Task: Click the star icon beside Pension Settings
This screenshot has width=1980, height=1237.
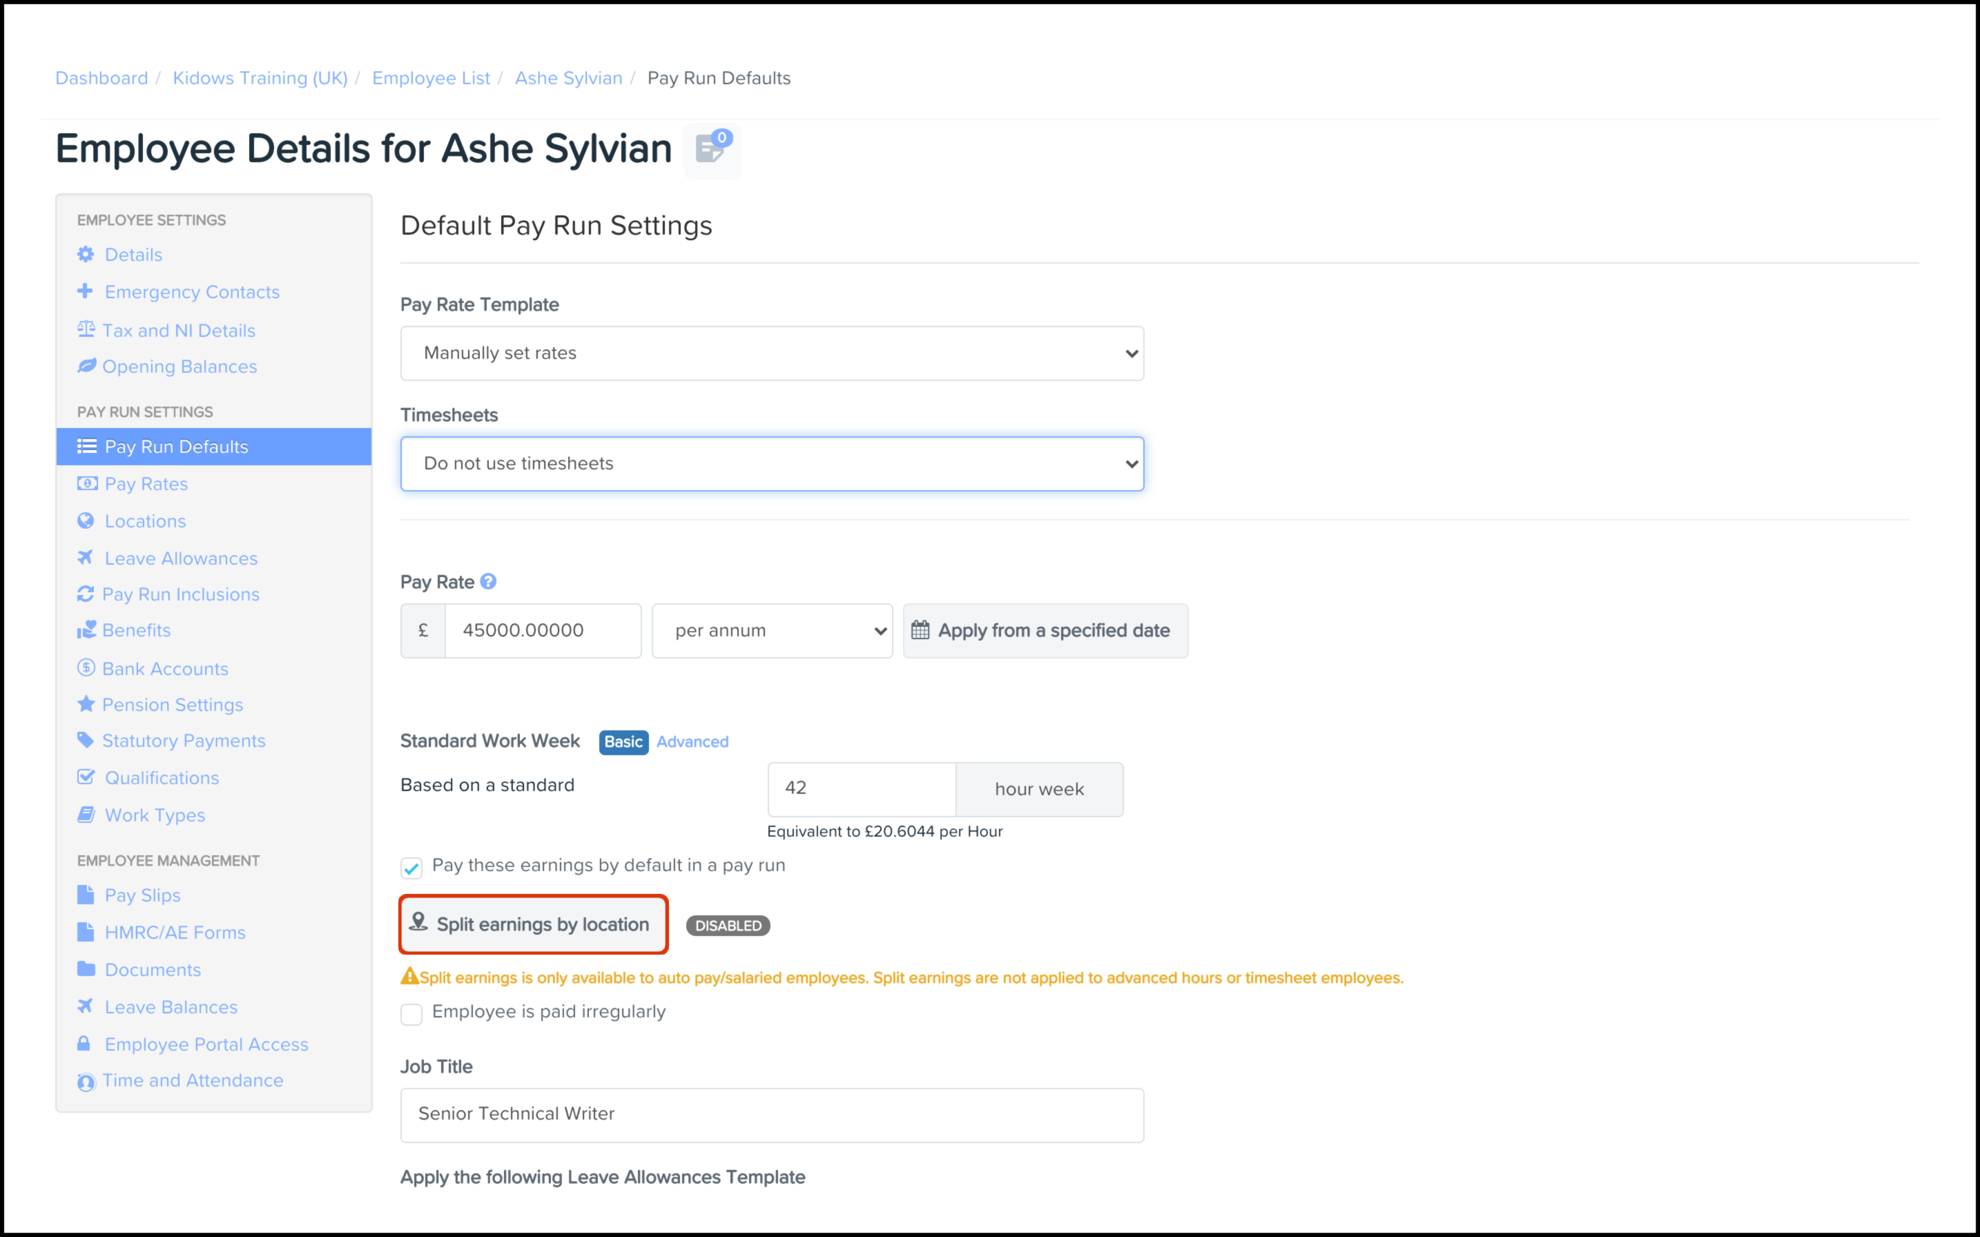Action: click(x=86, y=704)
